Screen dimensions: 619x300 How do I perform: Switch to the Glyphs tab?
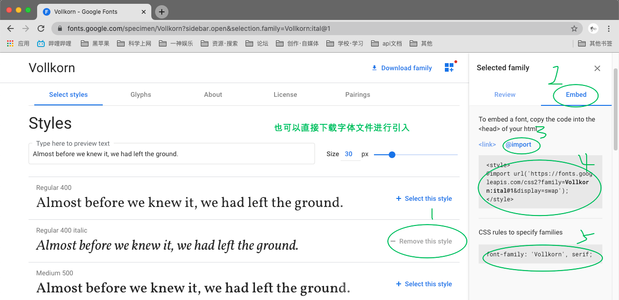(141, 94)
